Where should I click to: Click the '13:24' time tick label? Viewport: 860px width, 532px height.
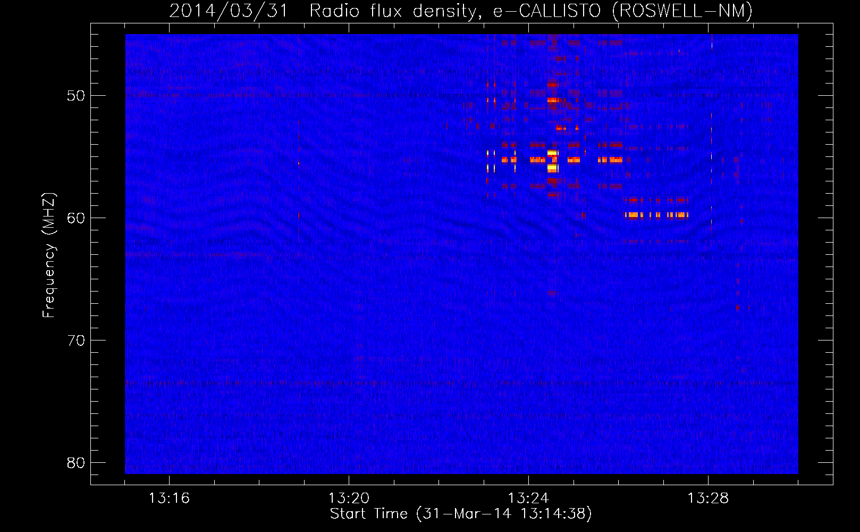(528, 498)
